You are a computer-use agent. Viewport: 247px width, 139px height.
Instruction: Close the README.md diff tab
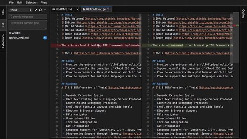[x=108, y=9]
